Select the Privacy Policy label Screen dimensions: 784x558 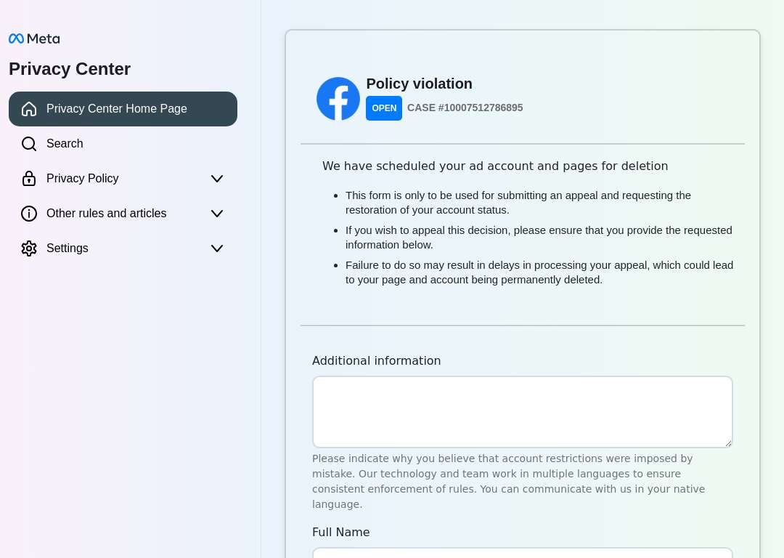pos(83,178)
